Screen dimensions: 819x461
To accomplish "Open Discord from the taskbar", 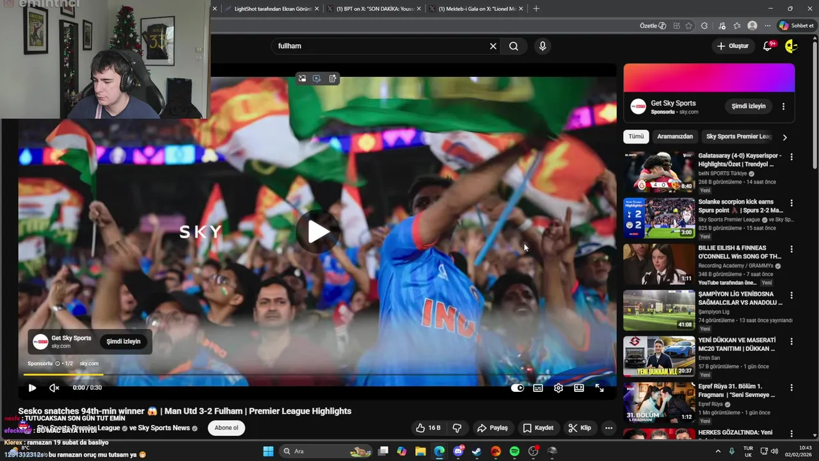I will pos(458,451).
